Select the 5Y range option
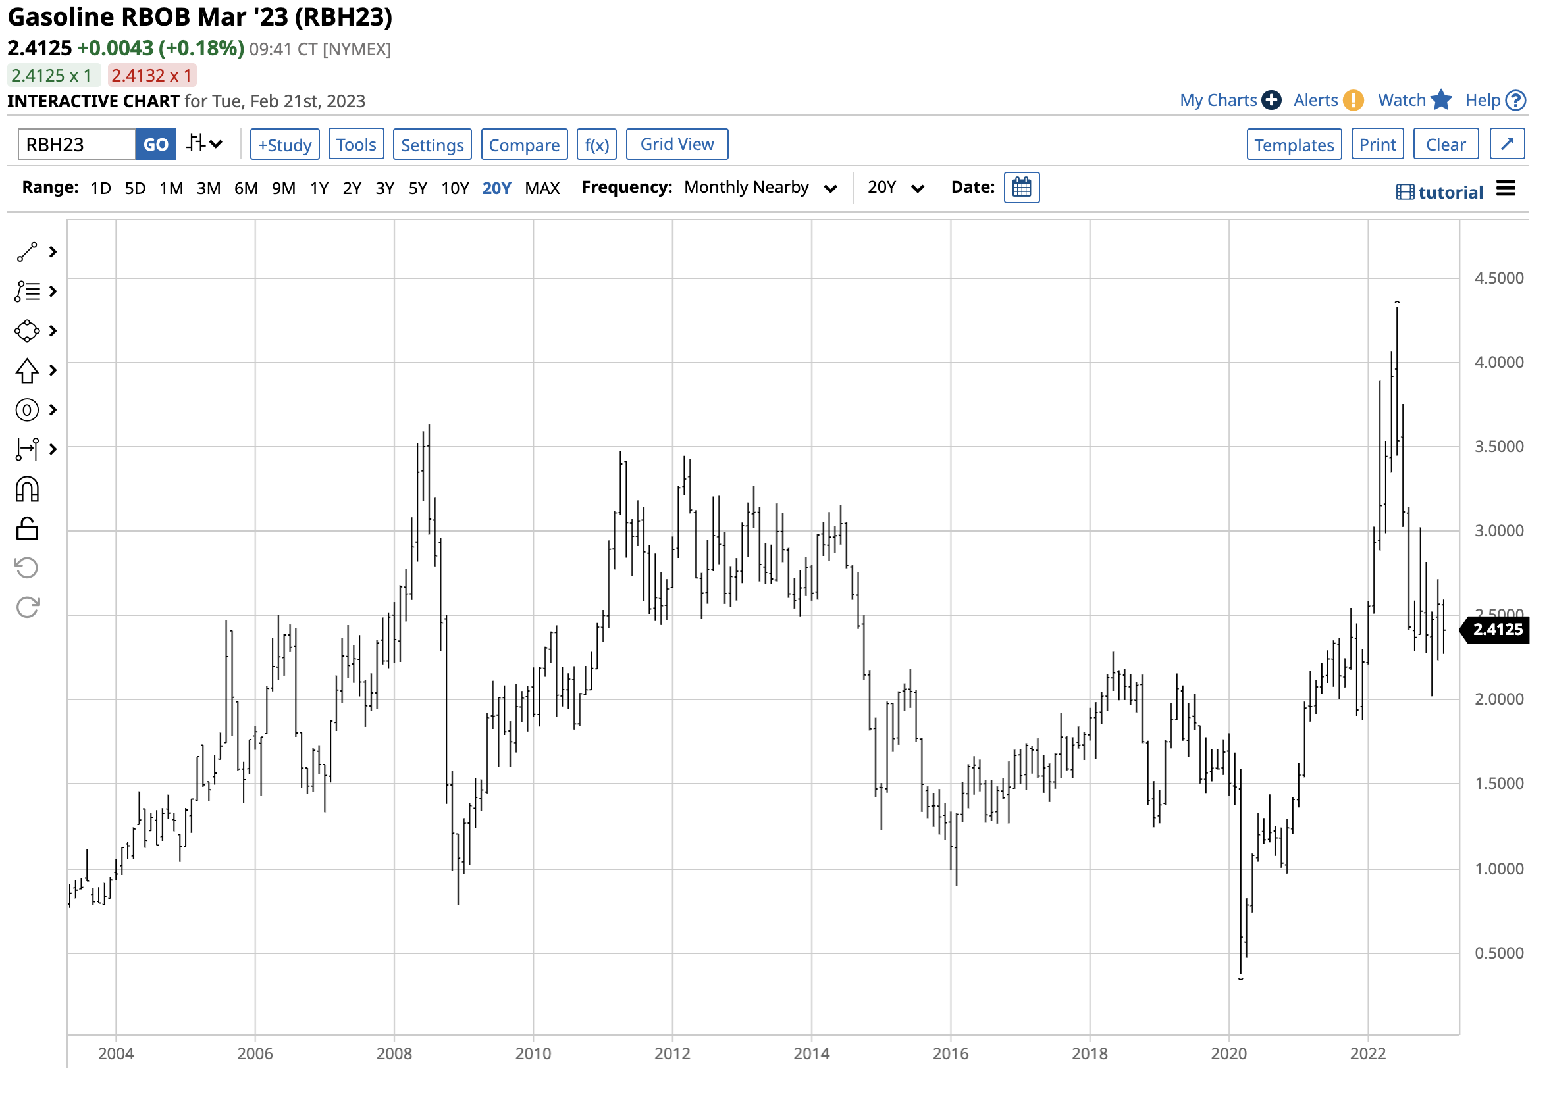This screenshot has height=1112, width=1551. tap(418, 188)
